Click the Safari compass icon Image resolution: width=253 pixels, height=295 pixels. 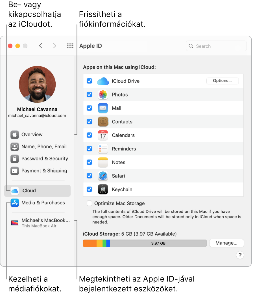103,176
